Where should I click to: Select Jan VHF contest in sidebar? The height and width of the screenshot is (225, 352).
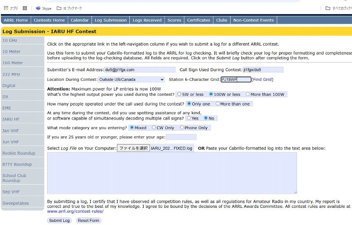[x=11, y=131]
